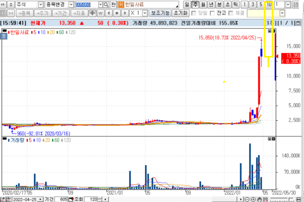This screenshot has width=304, height=202.
Task: Click the green 60 moving average legend in price chart
Action: coord(60,32)
